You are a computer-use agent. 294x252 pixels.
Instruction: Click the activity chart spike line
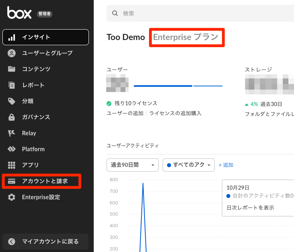tap(143, 217)
